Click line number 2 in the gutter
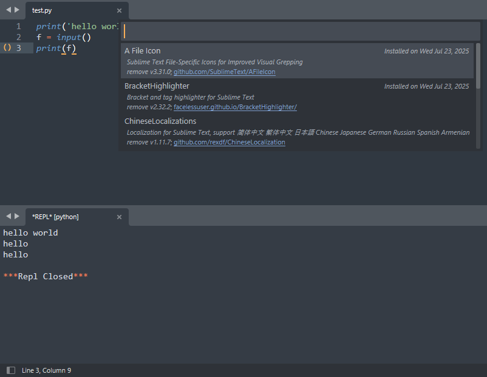Image resolution: width=487 pixels, height=377 pixels. click(18, 36)
